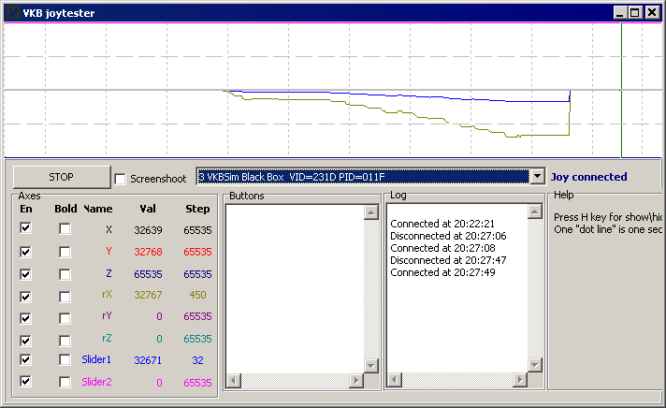Click the Log scroll down arrow
This screenshot has width=666, height=408.
pos(535,365)
